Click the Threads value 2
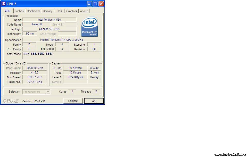This screenshot has height=157, width=247. point(96,91)
